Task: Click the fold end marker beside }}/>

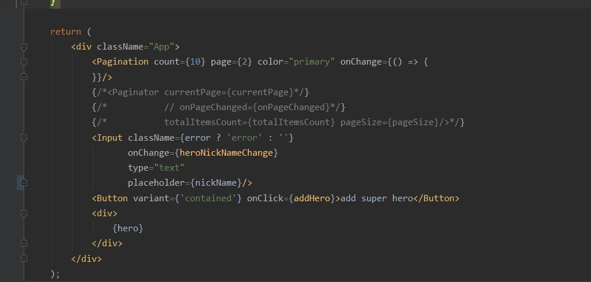Action: tap(24, 77)
